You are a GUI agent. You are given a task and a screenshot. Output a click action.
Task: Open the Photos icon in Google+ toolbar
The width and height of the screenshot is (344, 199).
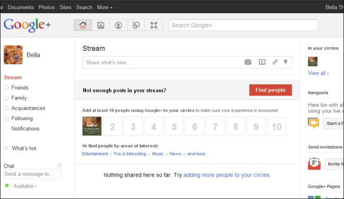click(101, 25)
